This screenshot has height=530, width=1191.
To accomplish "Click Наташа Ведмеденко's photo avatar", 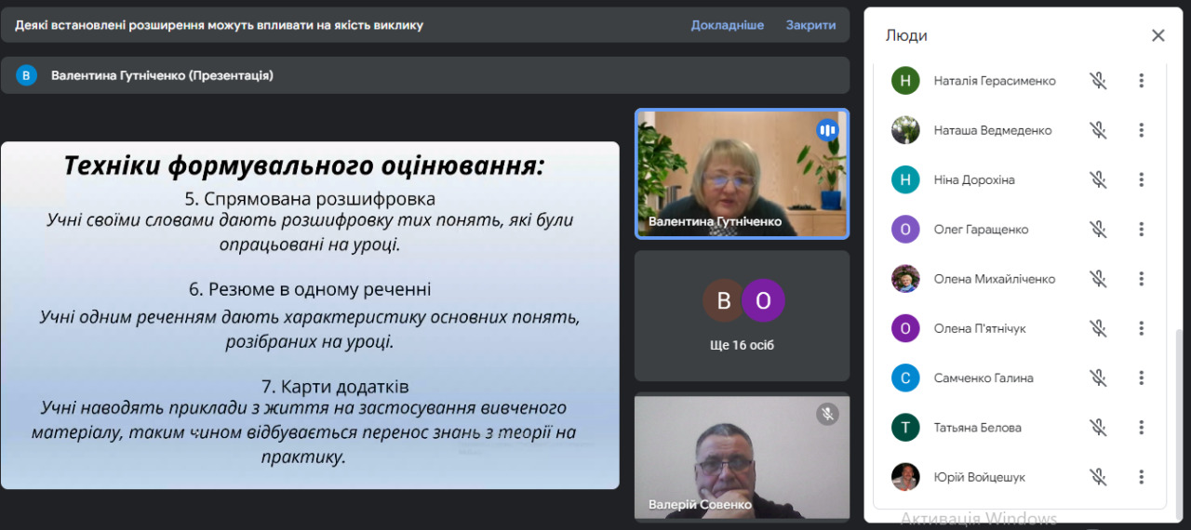I will click(x=905, y=130).
